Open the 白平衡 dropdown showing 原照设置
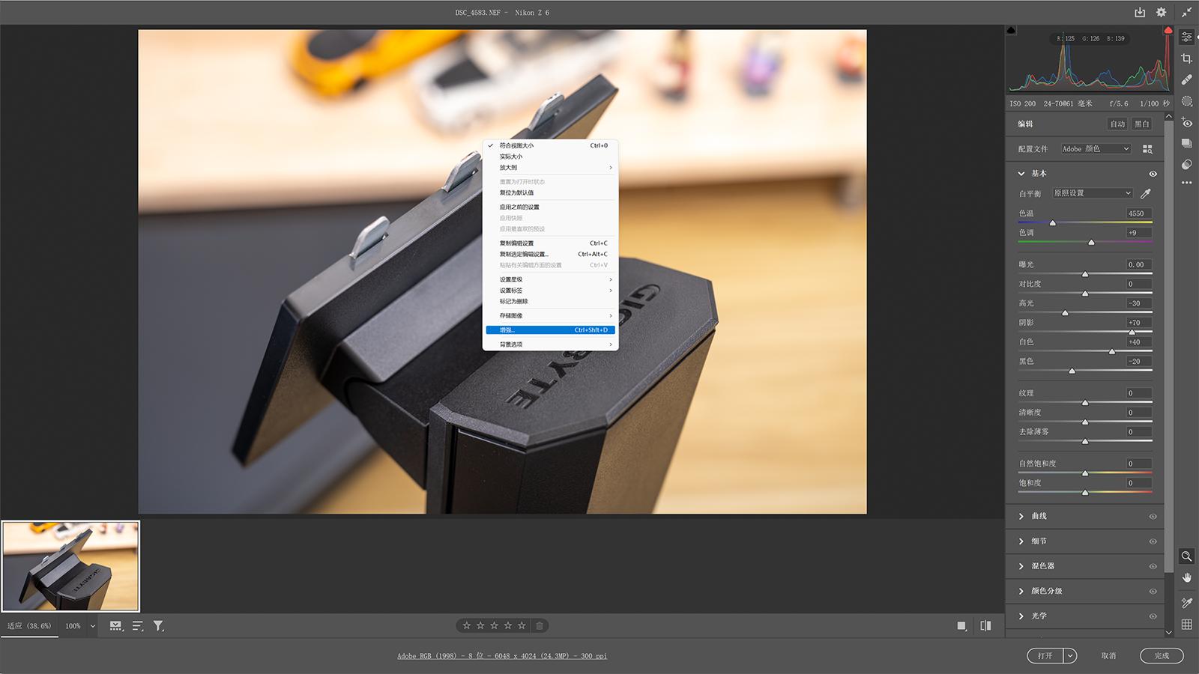 (1092, 193)
